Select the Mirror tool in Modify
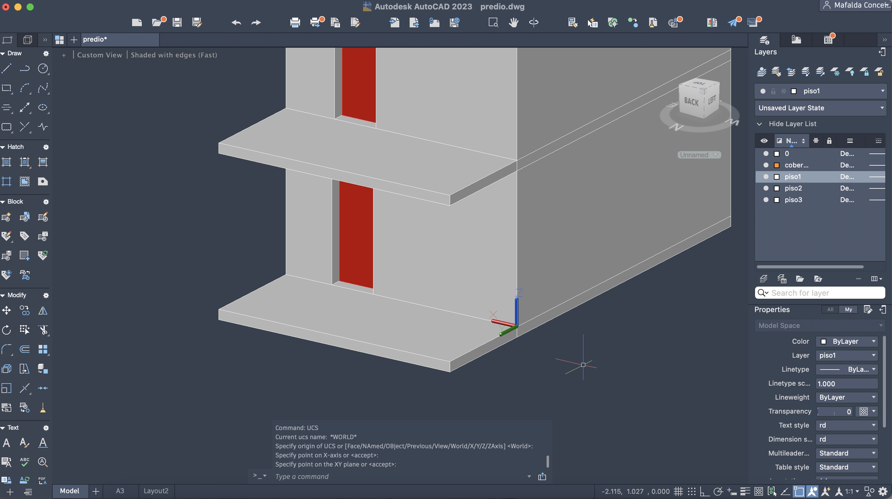Screen dimensions: 892x499 click(43, 310)
